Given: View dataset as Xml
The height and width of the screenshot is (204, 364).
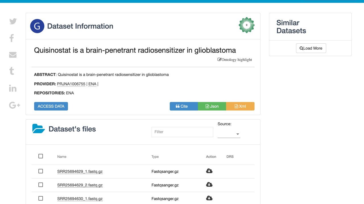Looking at the screenshot, I should (240, 106).
